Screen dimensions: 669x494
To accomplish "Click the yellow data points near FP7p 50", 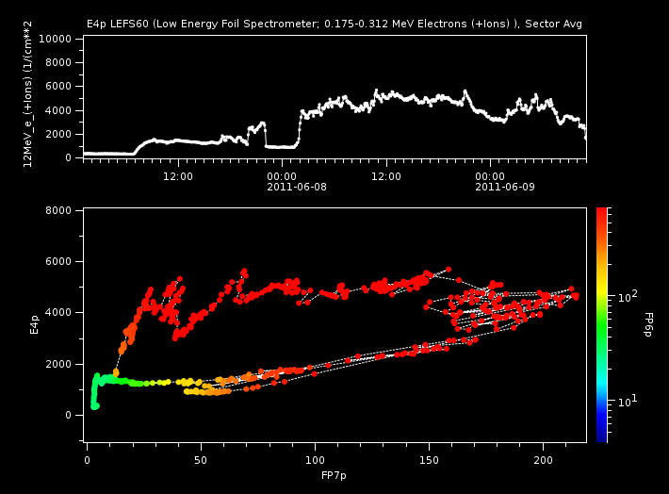I will (188, 383).
